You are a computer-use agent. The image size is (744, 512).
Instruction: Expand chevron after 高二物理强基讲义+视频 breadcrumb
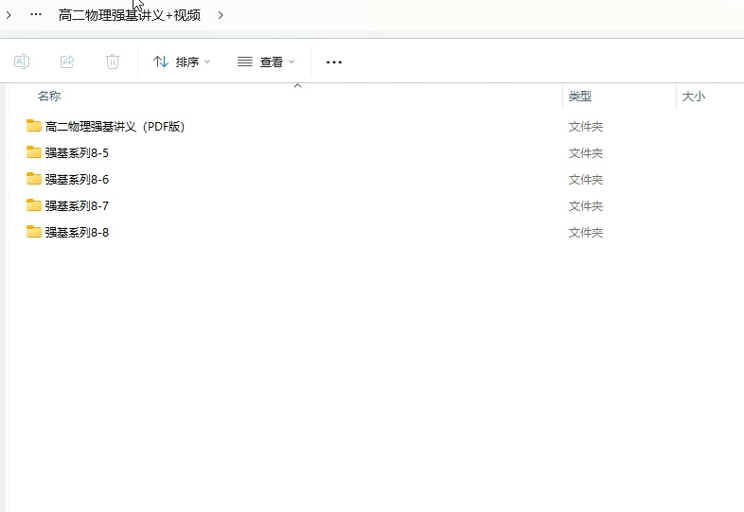pos(221,15)
